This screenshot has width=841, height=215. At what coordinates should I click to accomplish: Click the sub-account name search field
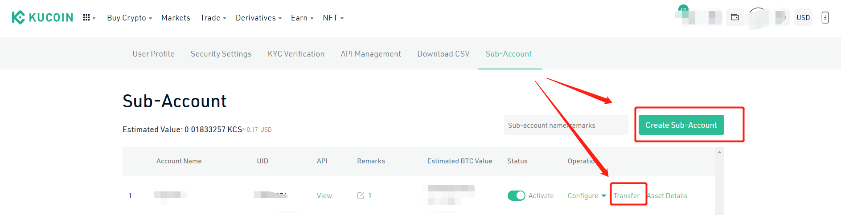566,125
